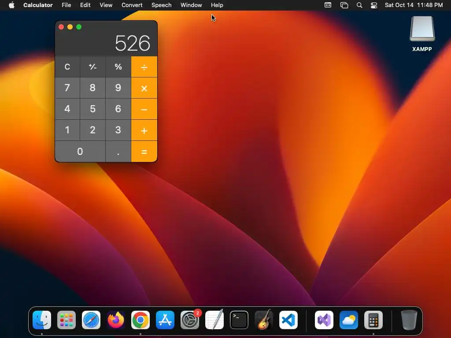Screen dimensions: 451x338
Task: Launch Safari from the Dock
Action: coord(91,320)
